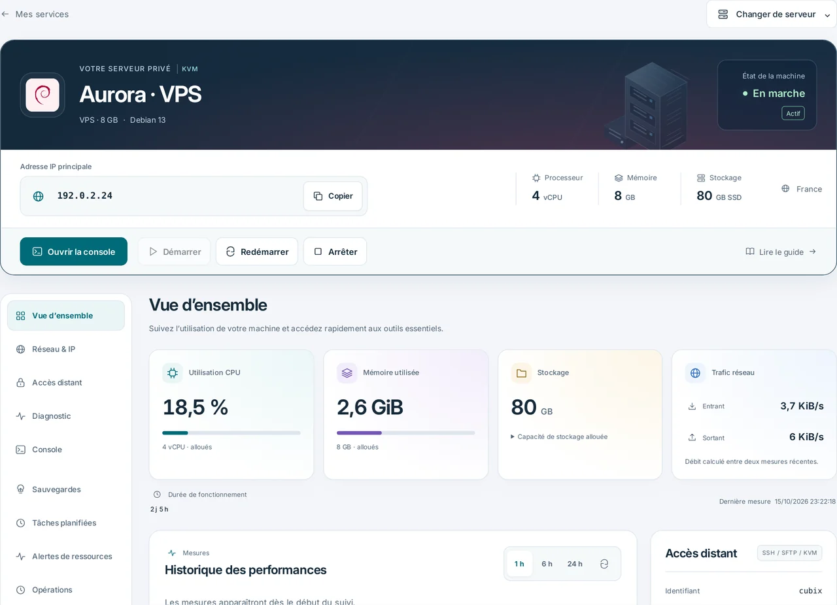
Task: Select the 6 h time range
Action: click(x=547, y=564)
